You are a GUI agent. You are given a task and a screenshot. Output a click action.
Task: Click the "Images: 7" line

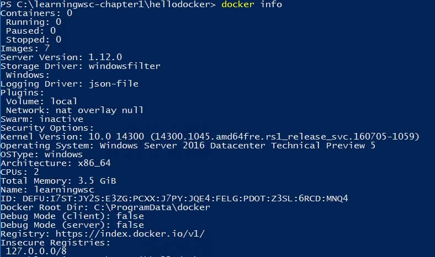25,49
